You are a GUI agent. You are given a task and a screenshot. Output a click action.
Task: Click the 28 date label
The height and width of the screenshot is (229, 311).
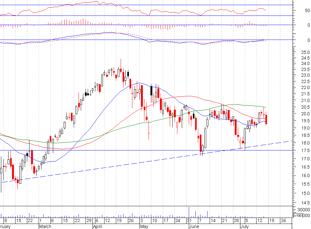coord(236,221)
